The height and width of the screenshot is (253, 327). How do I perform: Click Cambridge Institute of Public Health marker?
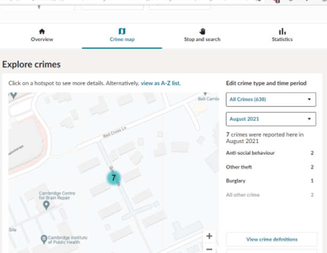(45, 239)
